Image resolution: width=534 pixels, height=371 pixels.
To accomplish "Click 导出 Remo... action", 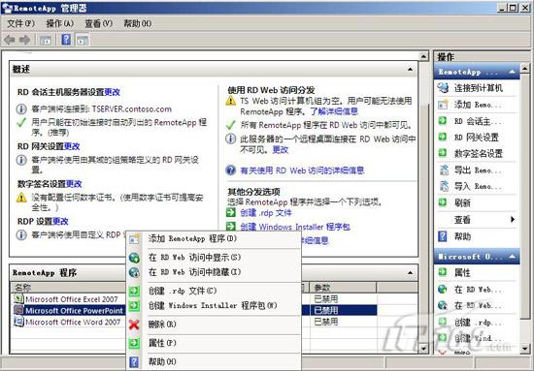I will tap(477, 170).
